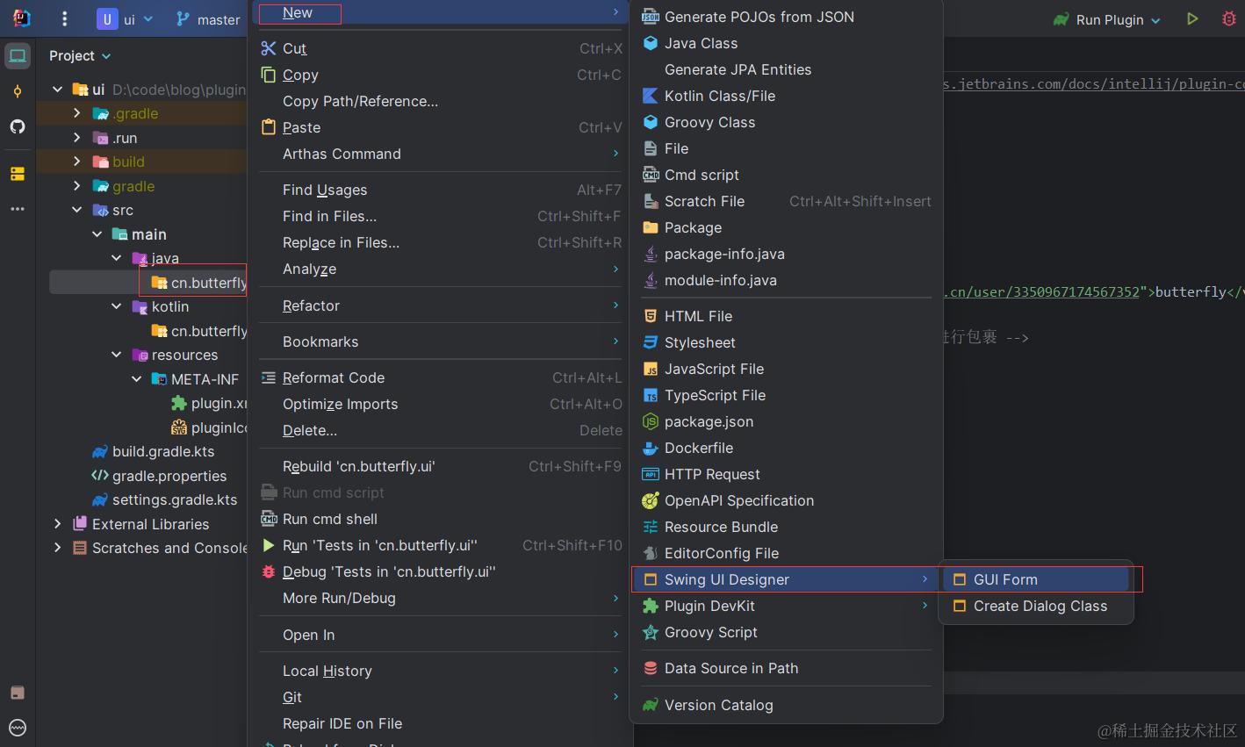Expand External Libraries node
Image resolution: width=1245 pixels, height=747 pixels.
click(57, 524)
